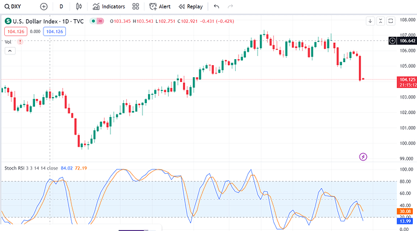Click the Stoch RSI indicator legend
Viewport: 417px width, 231px height.
tap(31, 168)
